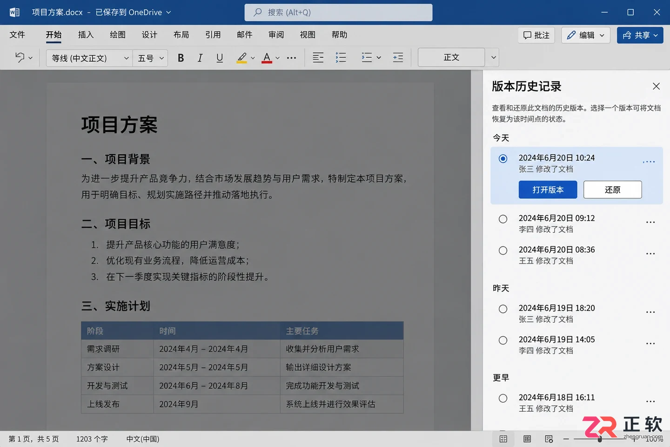Screen dimensions: 670x447
Task: Select the 2024年6月20日 08:36 version radio
Action: coord(503,251)
